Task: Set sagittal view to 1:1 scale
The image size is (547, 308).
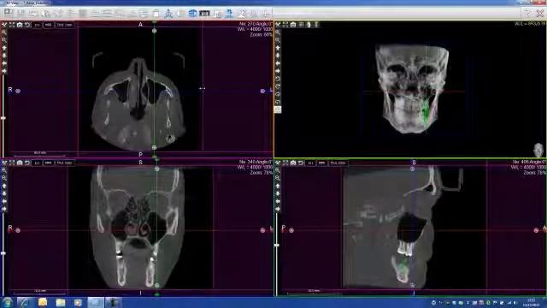Action: [310, 163]
